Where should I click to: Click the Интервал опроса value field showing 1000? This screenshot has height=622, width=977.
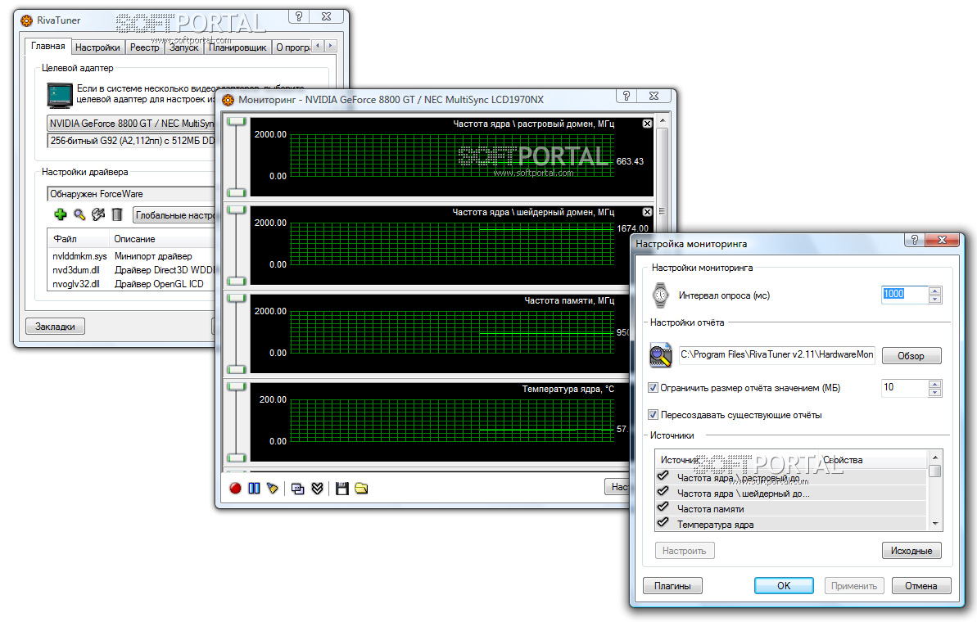[x=904, y=295]
